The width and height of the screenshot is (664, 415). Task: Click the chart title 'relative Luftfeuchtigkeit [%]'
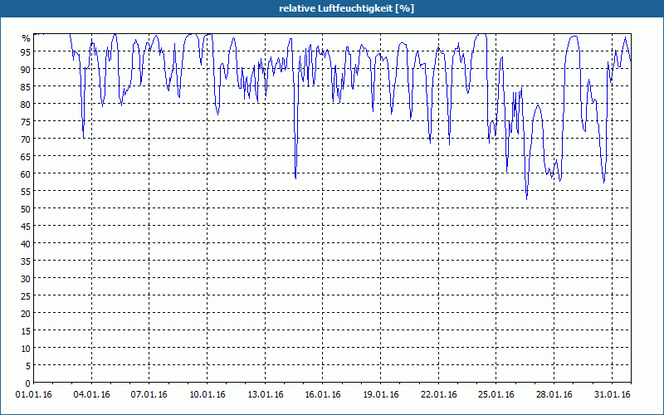[346, 8]
